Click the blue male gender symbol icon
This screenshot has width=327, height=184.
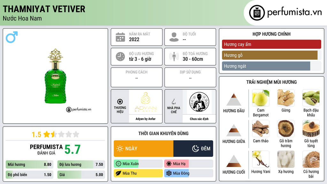tap(12, 37)
